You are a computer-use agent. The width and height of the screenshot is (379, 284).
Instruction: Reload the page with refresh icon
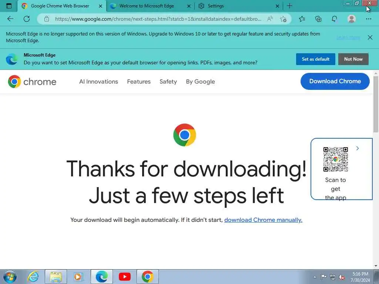coord(27,19)
